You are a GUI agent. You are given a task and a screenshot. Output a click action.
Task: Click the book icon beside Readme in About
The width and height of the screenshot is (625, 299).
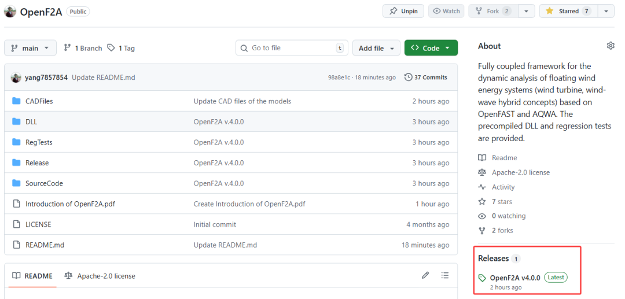click(x=482, y=158)
